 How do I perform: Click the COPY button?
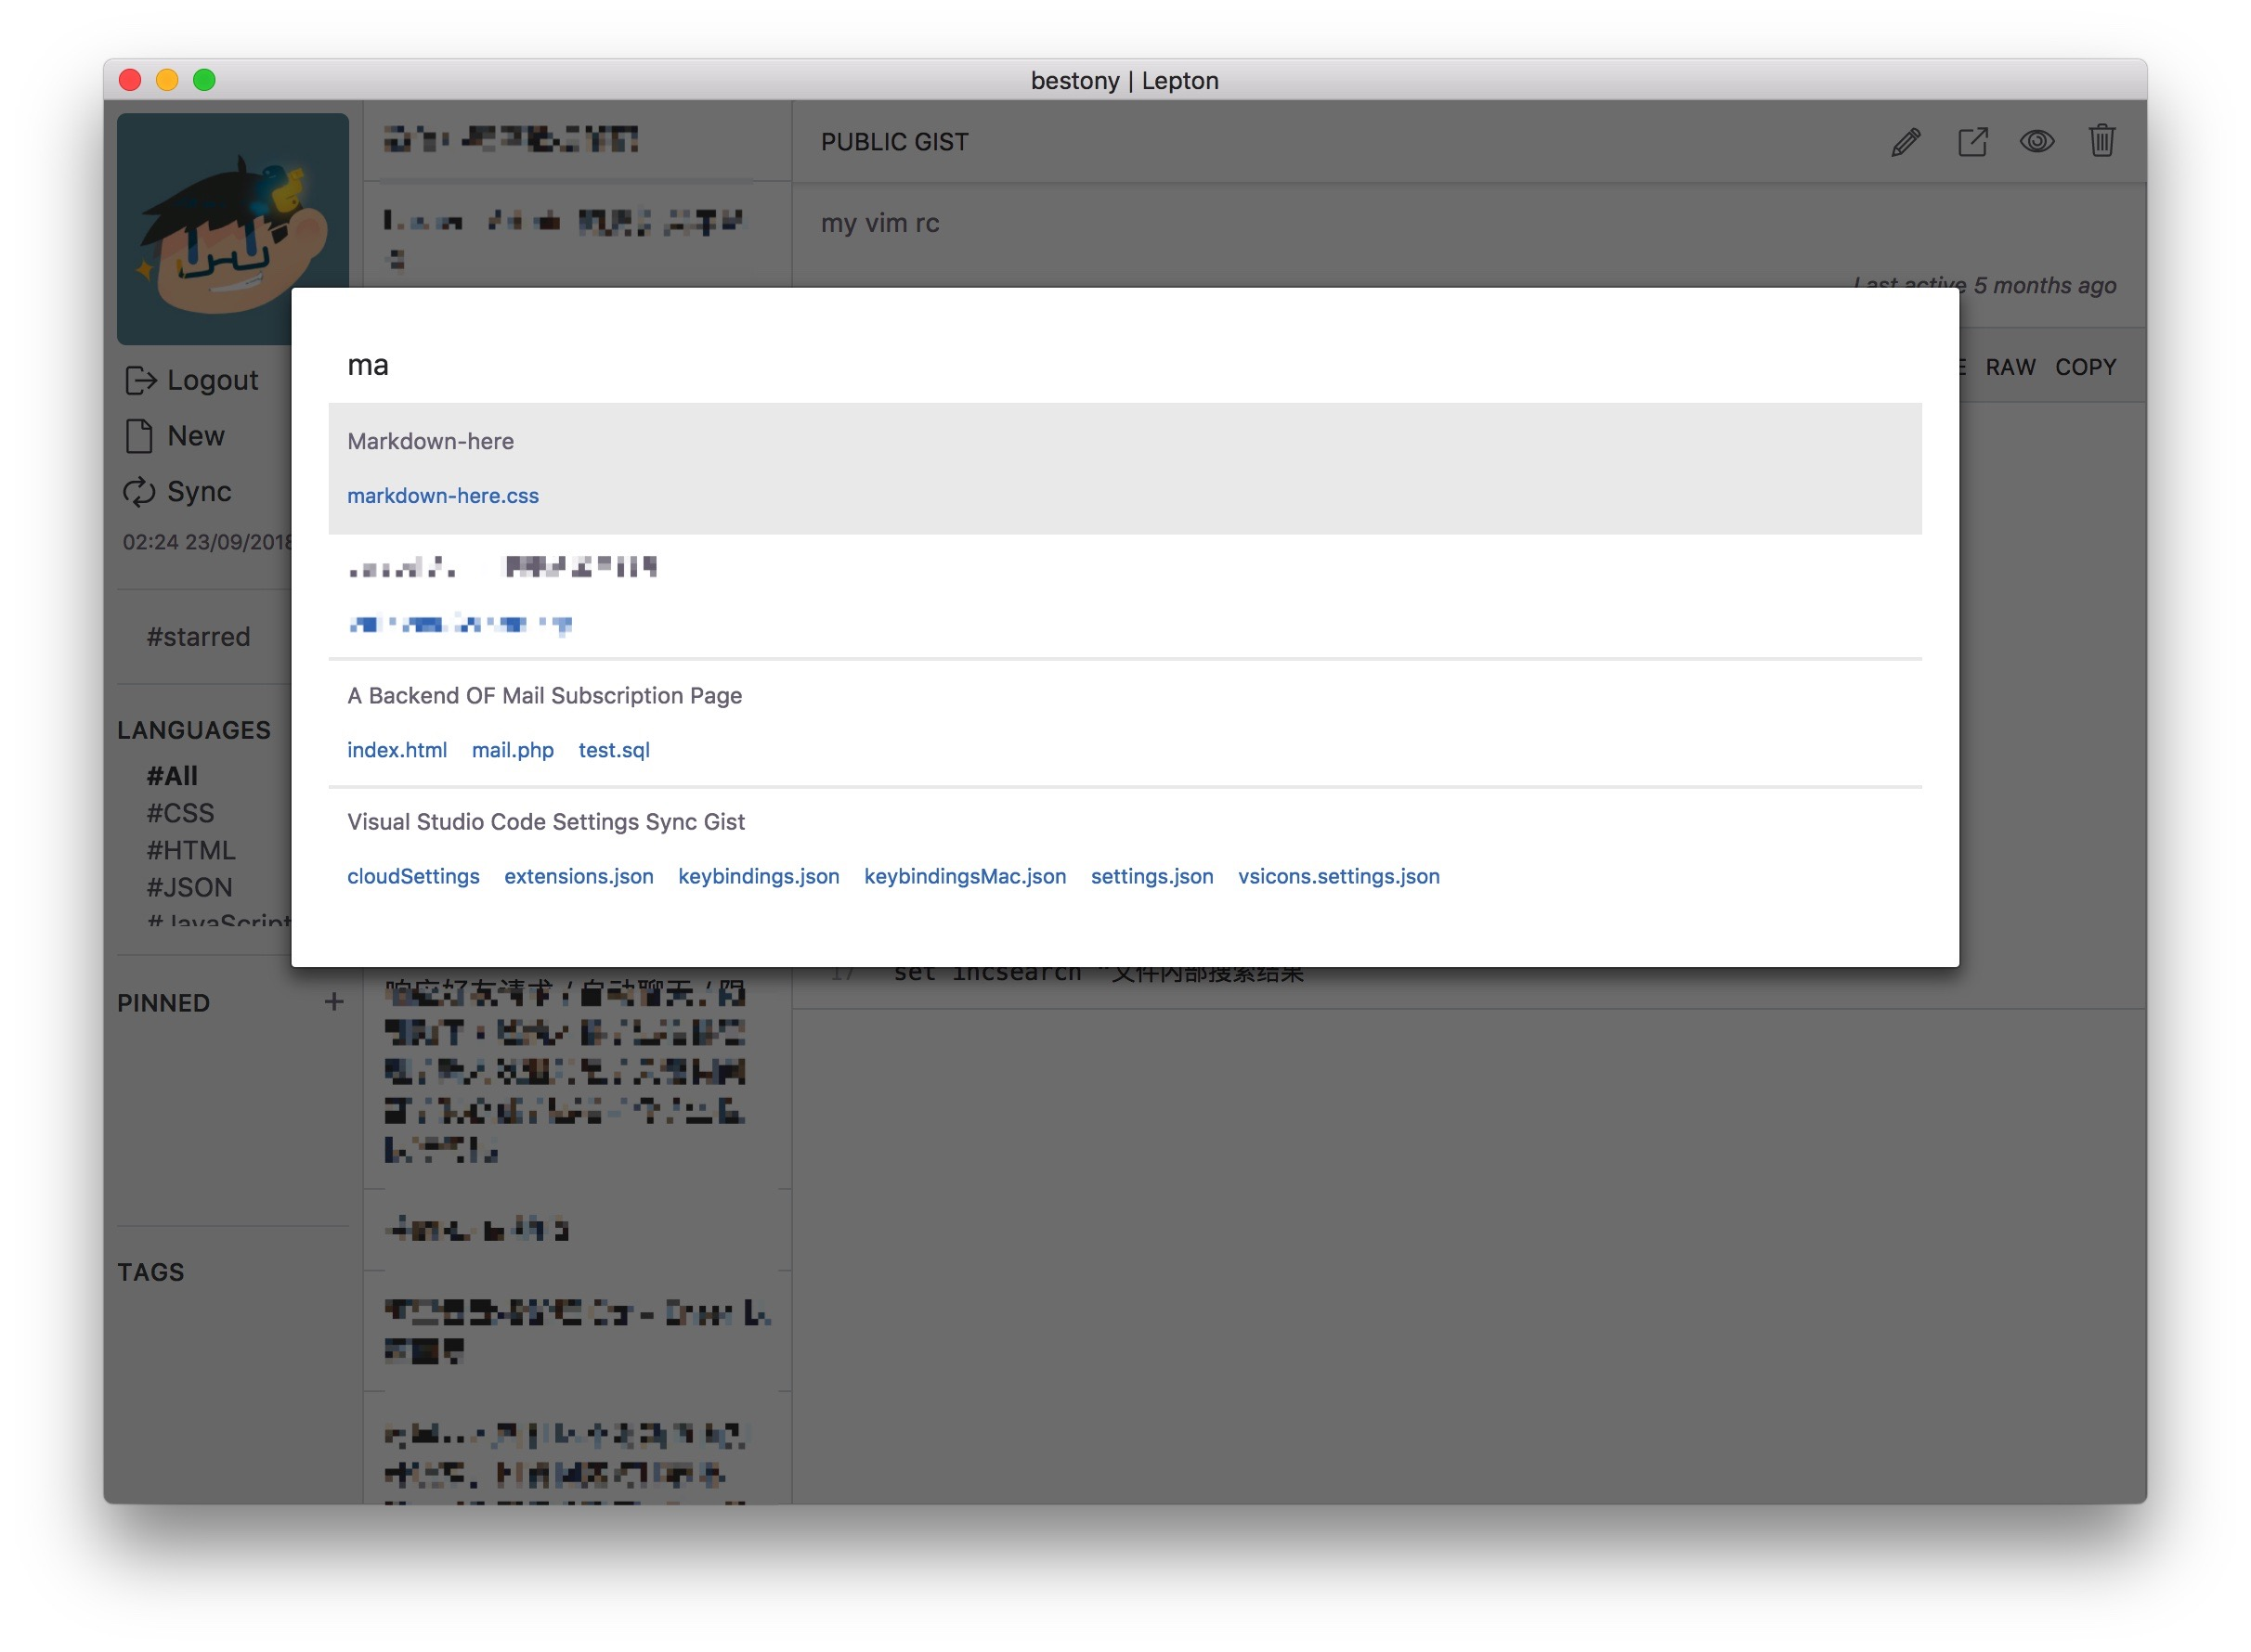2085,367
